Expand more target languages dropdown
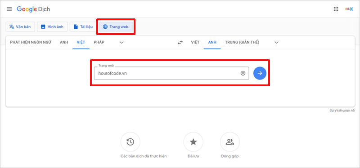The image size is (360, 168). (277, 42)
